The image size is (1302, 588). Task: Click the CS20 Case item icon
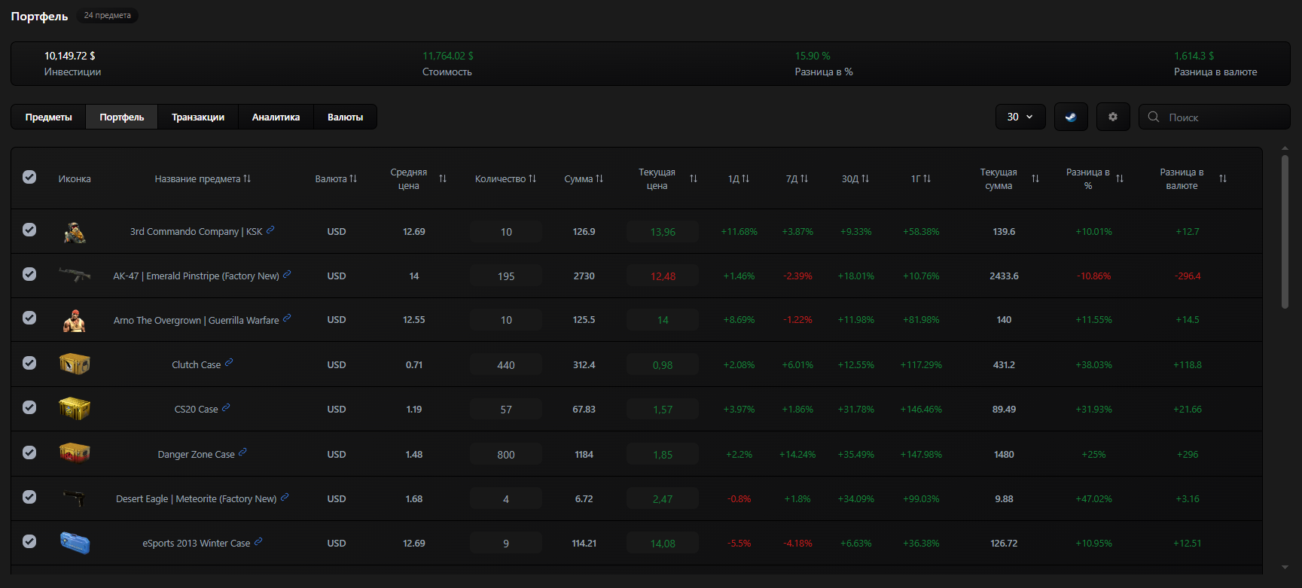(x=75, y=409)
